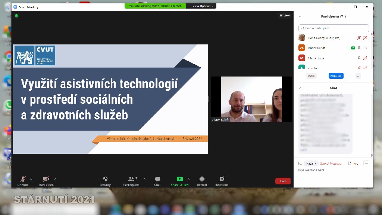Click the Mute All button

click(x=335, y=76)
